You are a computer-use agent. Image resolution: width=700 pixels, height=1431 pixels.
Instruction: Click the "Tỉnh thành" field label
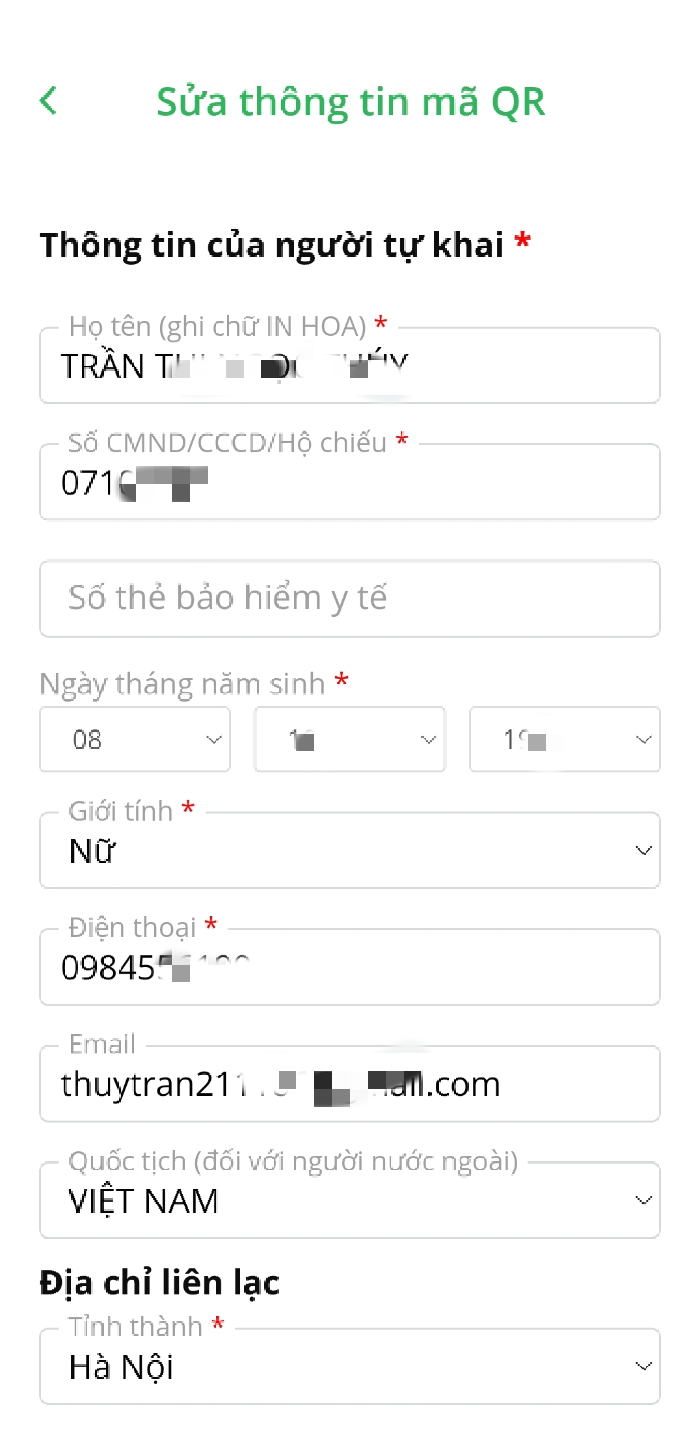pos(135,1327)
